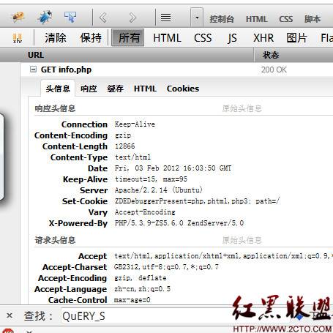333x333 pixels.
Task: Open the 控制台 console panel
Action: coord(222,19)
